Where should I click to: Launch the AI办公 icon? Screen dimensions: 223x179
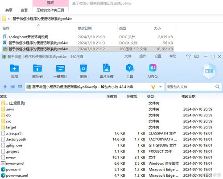click(153, 68)
